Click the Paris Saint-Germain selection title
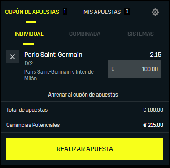170x168 pixels. tap(53, 55)
